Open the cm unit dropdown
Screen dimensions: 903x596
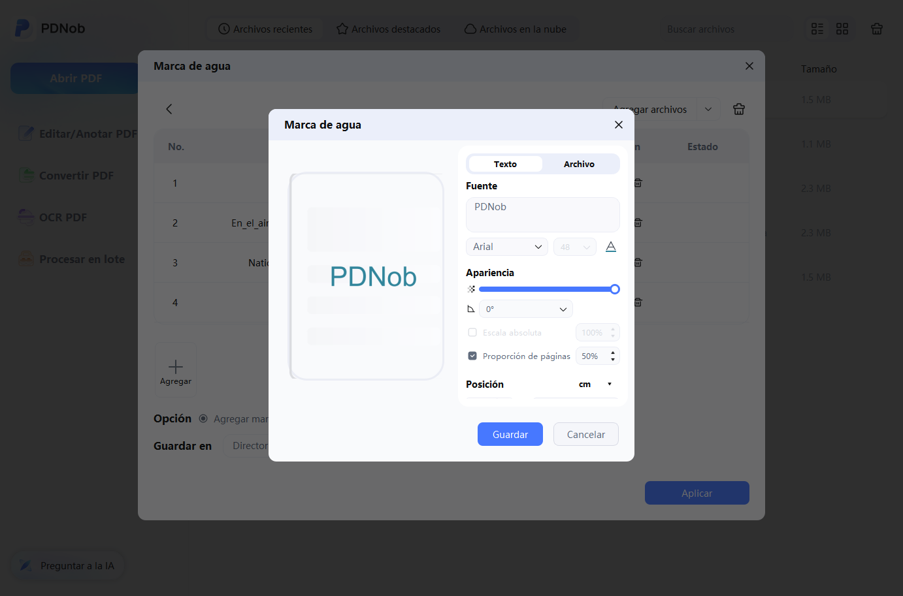pos(596,384)
